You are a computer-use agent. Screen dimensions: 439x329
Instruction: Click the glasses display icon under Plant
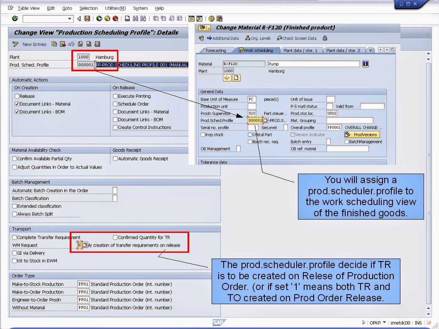point(227,78)
